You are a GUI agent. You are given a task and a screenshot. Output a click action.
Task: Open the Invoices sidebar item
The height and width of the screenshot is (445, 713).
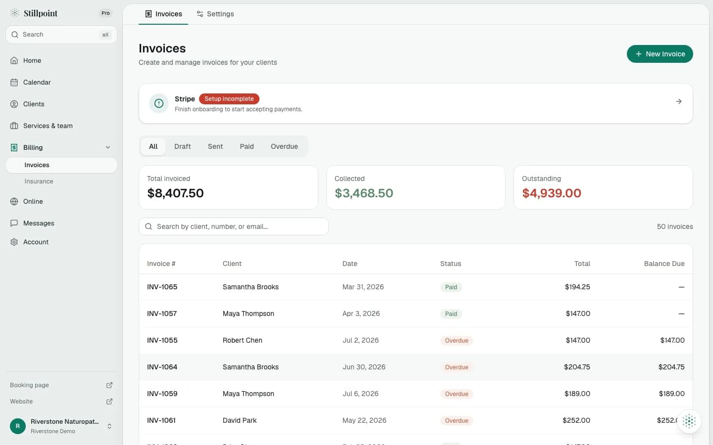click(61, 165)
